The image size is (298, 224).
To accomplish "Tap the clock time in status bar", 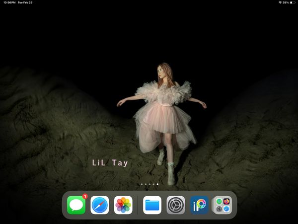I will (9, 2).
